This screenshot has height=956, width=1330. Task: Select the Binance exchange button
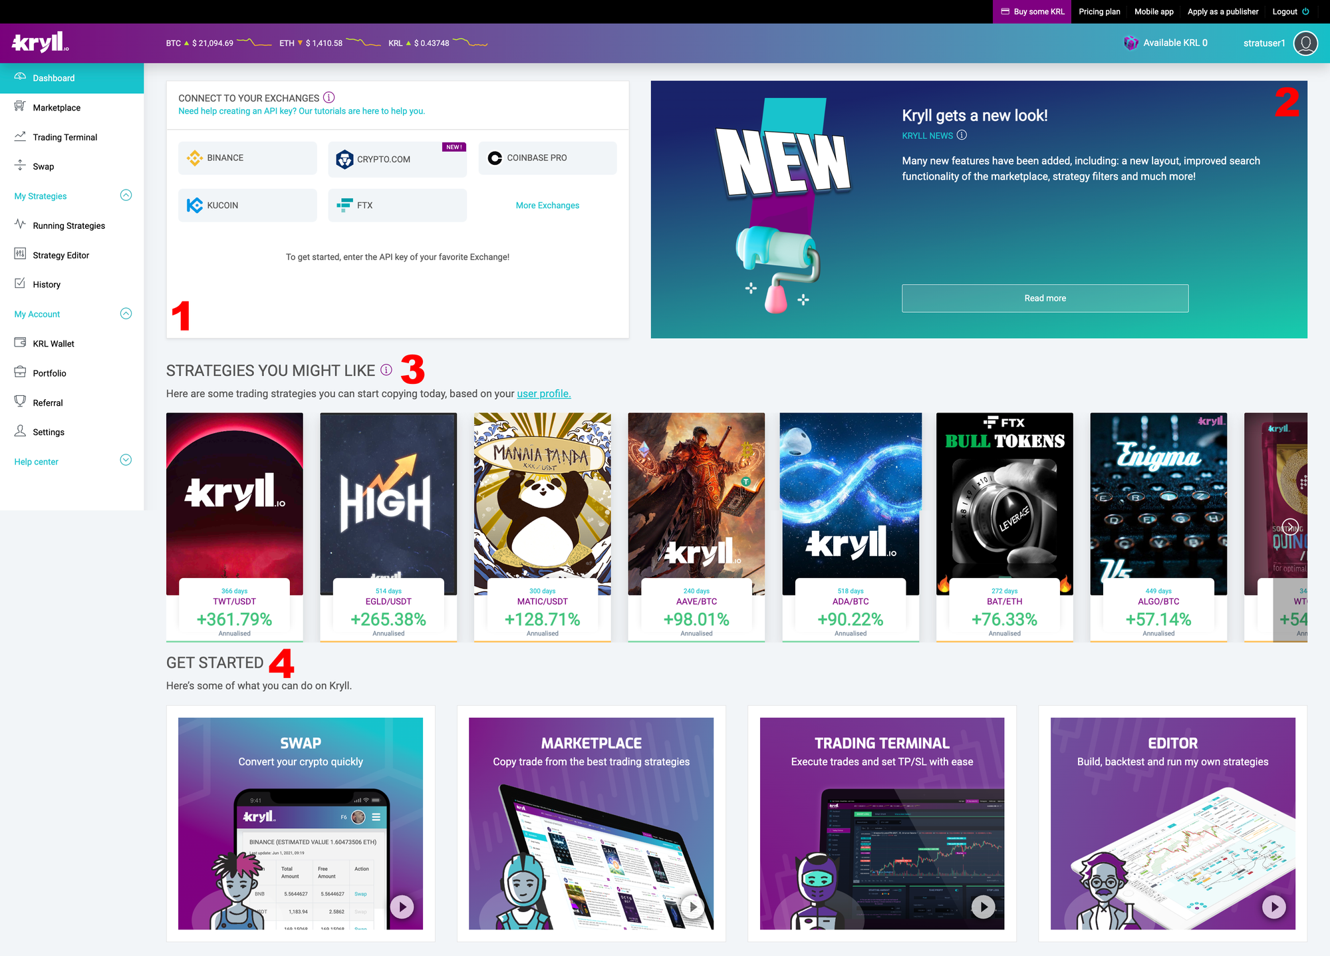[247, 158]
